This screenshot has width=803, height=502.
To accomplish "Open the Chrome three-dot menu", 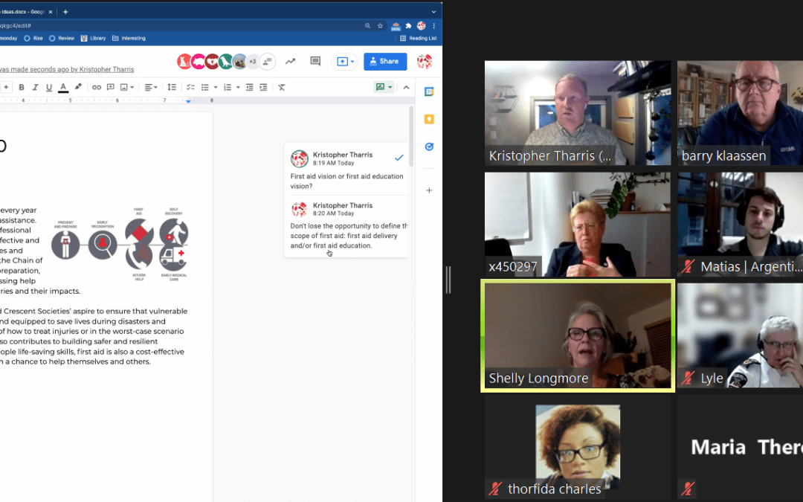I will coord(433,25).
